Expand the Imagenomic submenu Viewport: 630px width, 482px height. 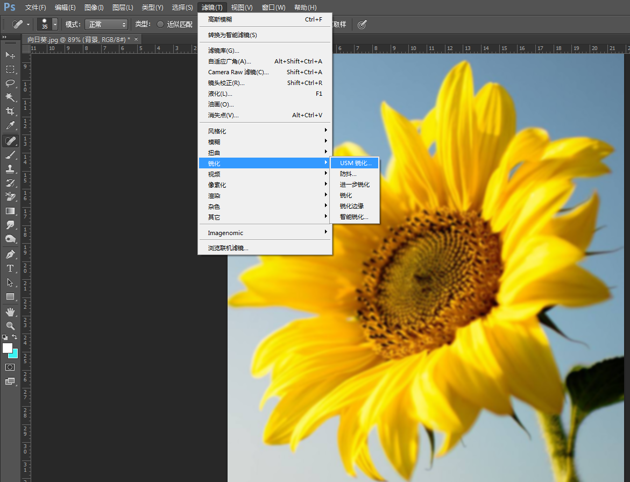(x=265, y=232)
